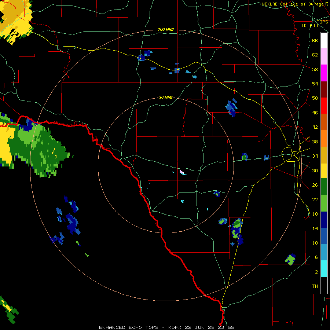The height and width of the screenshot is (330, 330).
Task: Click the navy blue legend swatch
Action: pyautogui.click(x=324, y=220)
